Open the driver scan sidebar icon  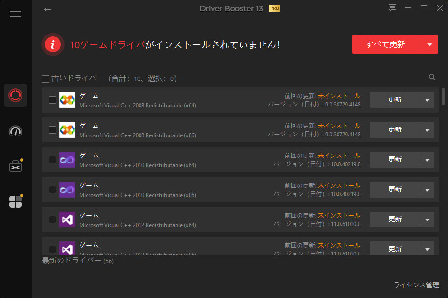coord(15,95)
